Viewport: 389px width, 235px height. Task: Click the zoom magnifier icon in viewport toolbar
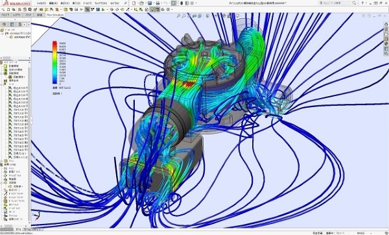pyautogui.click(x=178, y=16)
